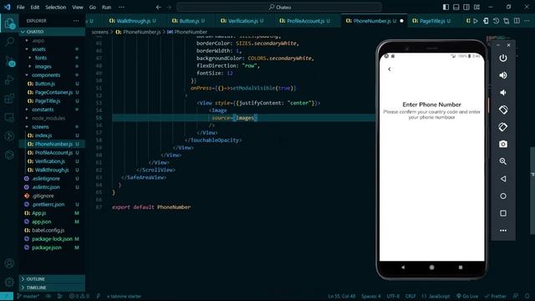Click the Spaces: 4 indentation setting
The height and width of the screenshot is (301, 535).
(371, 296)
